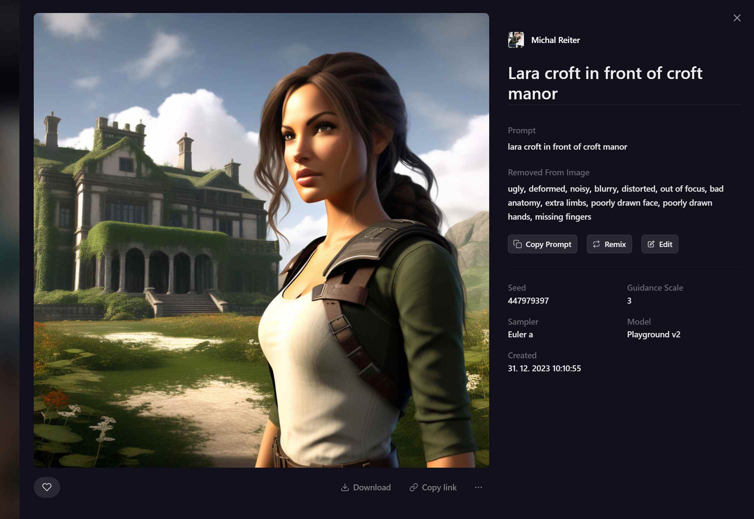Click the seed value 447979397

pyautogui.click(x=528, y=301)
